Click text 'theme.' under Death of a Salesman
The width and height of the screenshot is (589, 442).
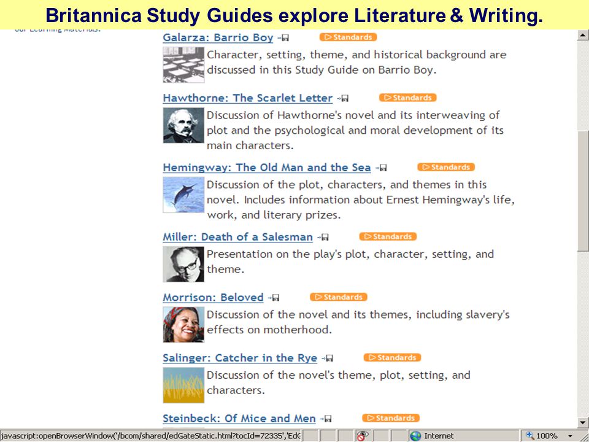(225, 269)
